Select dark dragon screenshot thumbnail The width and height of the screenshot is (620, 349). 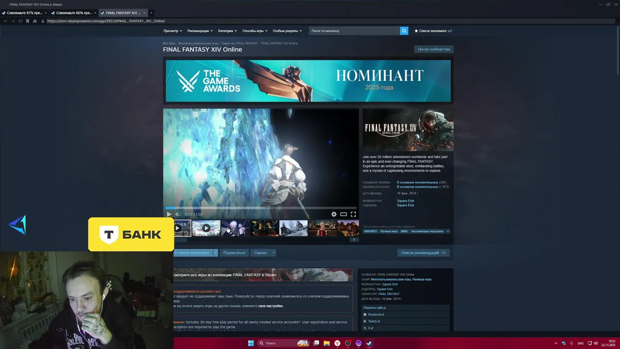click(x=264, y=228)
